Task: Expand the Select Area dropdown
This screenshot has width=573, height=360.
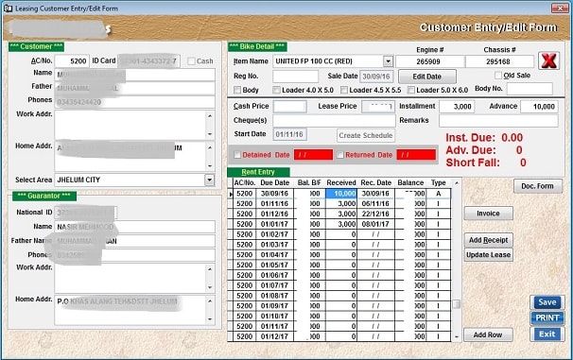Action: 209,180
